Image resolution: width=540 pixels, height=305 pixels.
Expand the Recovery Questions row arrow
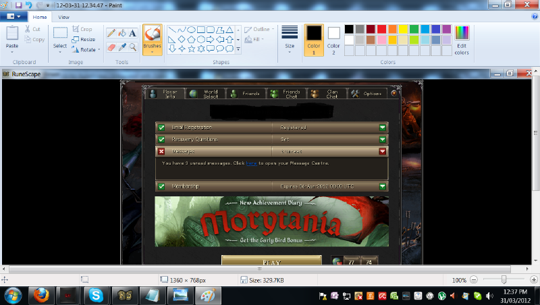(382, 140)
